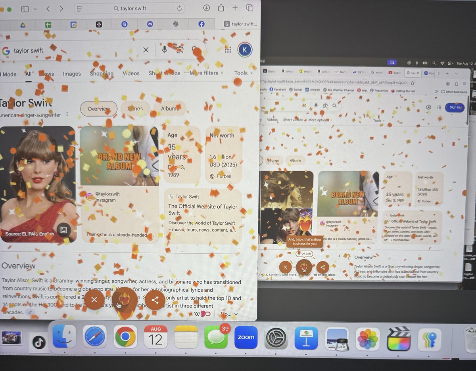Open TikTok tab in Chrome

click(359, 73)
